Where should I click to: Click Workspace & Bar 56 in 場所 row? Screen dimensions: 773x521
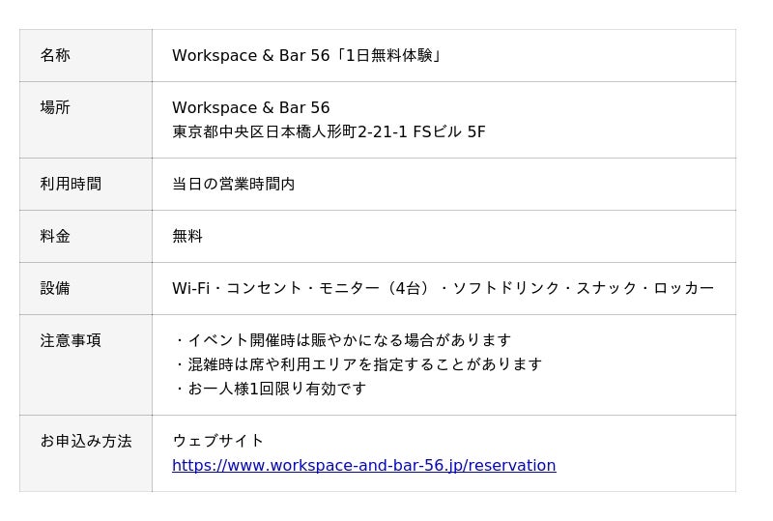click(x=251, y=108)
